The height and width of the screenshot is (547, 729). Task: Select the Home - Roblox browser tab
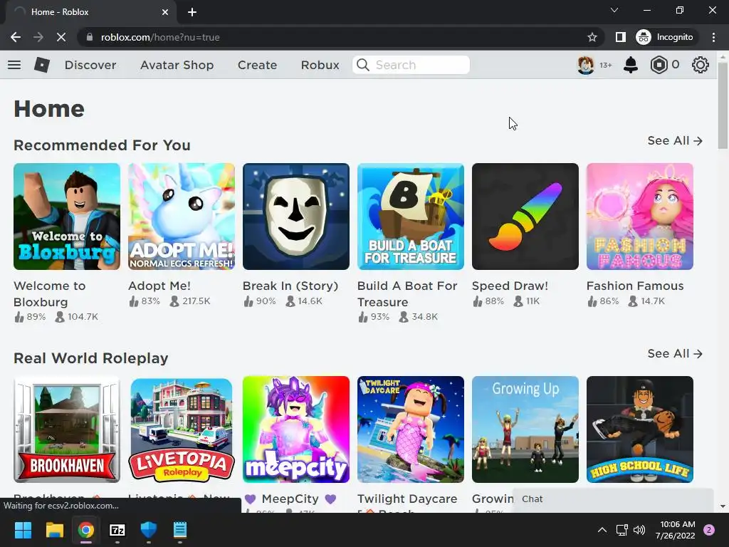pos(90,12)
